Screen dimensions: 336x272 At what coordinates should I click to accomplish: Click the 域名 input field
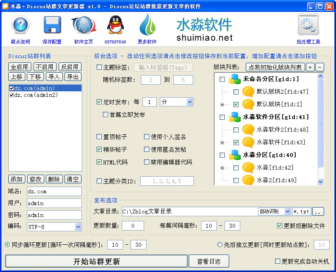coord(55,191)
